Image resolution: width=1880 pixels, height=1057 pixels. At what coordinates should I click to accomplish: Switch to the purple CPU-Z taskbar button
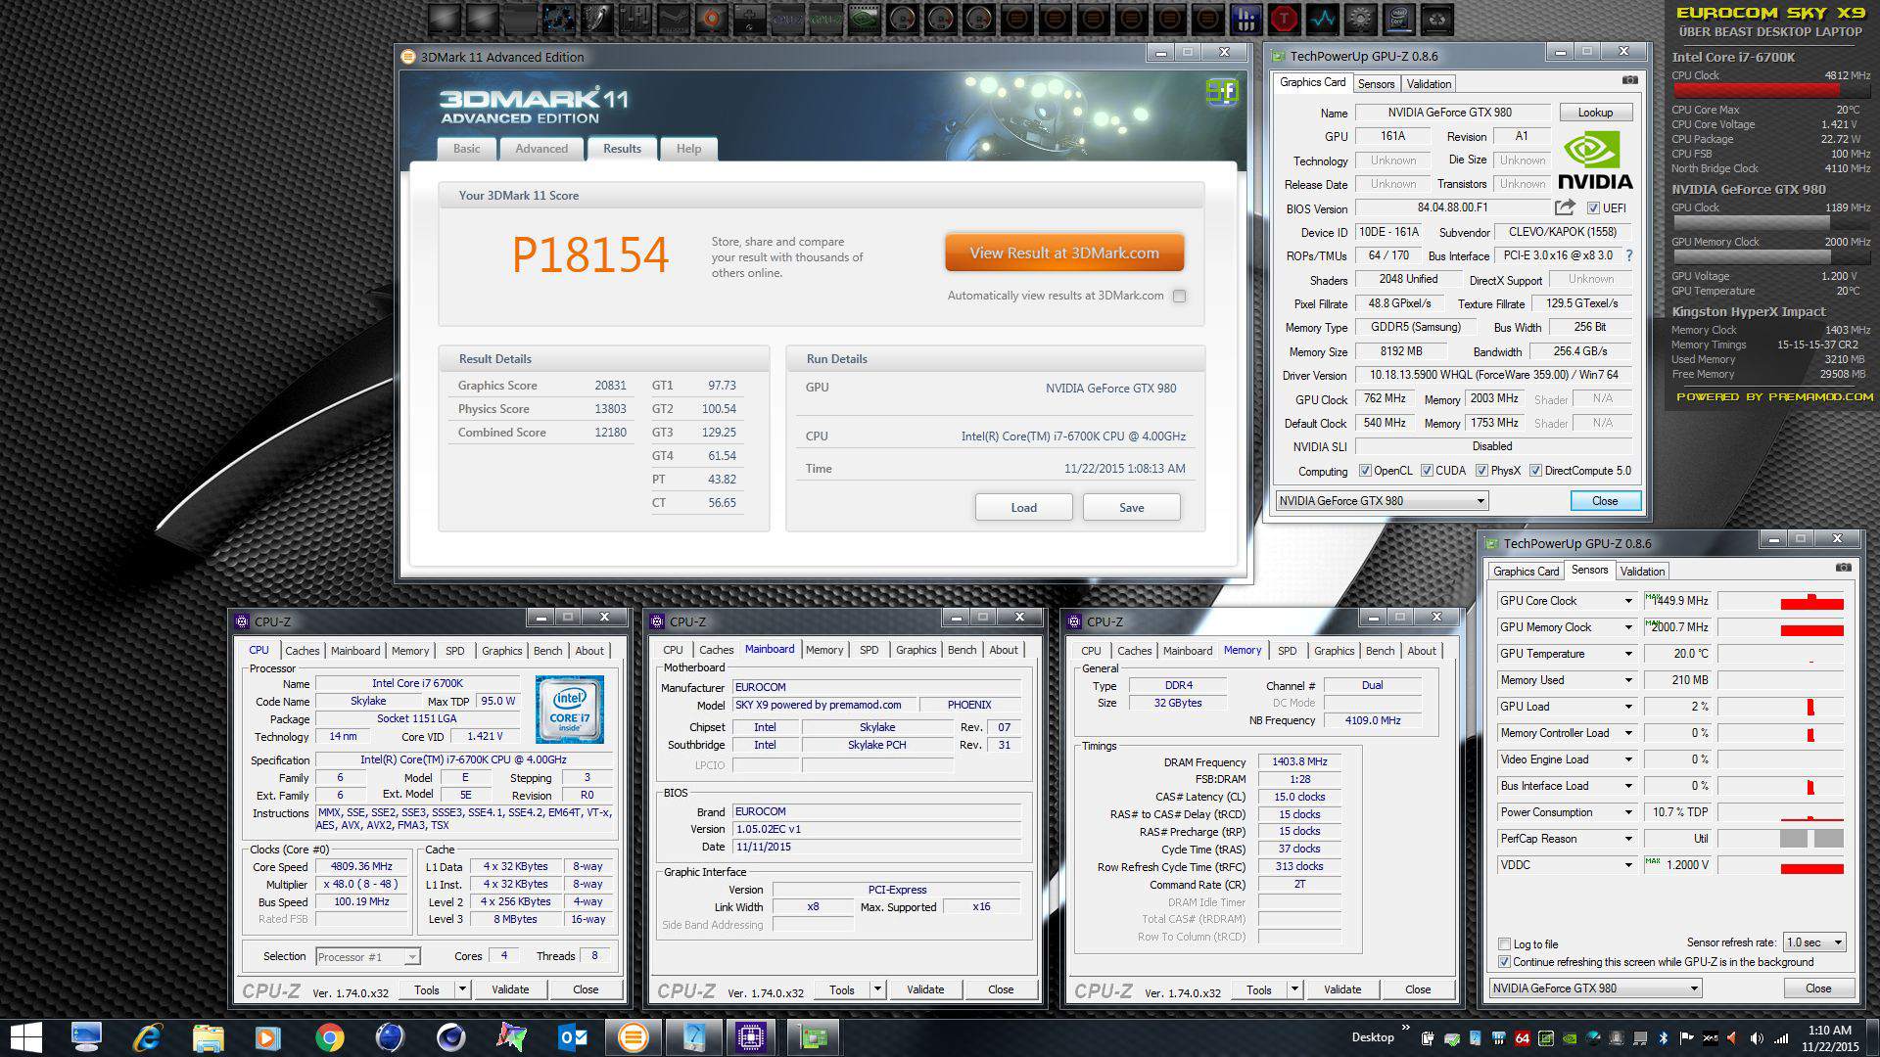751,1037
